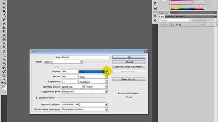Image resolution: width=218 pixels, height=122 pixels.
Task: Select the Lasso tool
Action: [4, 3]
